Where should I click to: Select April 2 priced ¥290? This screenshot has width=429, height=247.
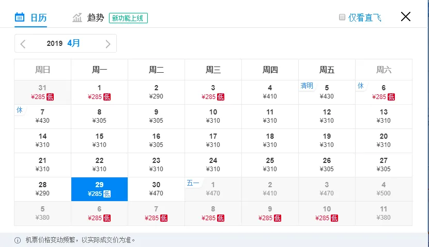tap(156, 92)
